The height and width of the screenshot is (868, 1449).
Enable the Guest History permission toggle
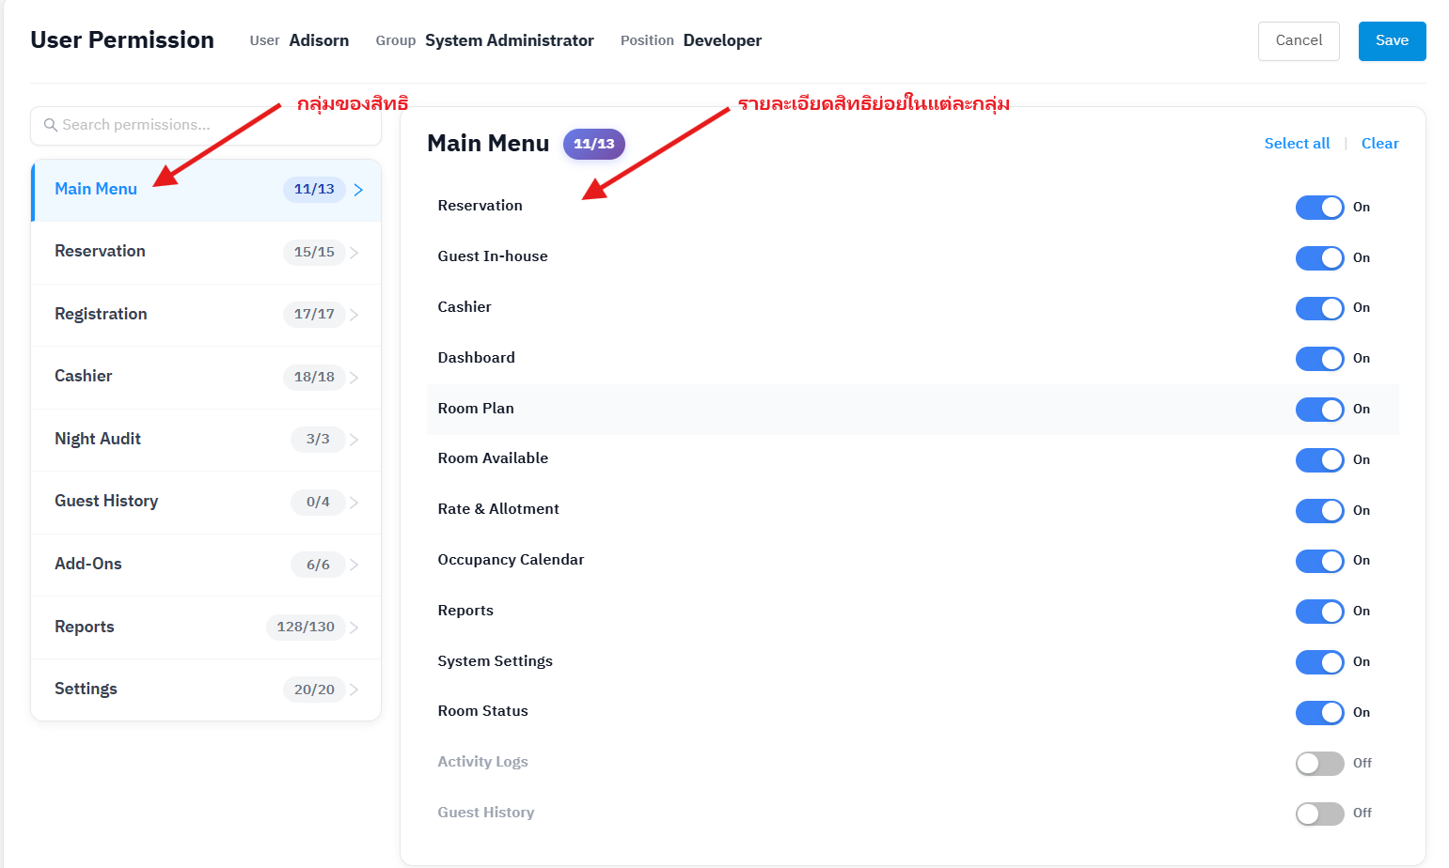1319,814
